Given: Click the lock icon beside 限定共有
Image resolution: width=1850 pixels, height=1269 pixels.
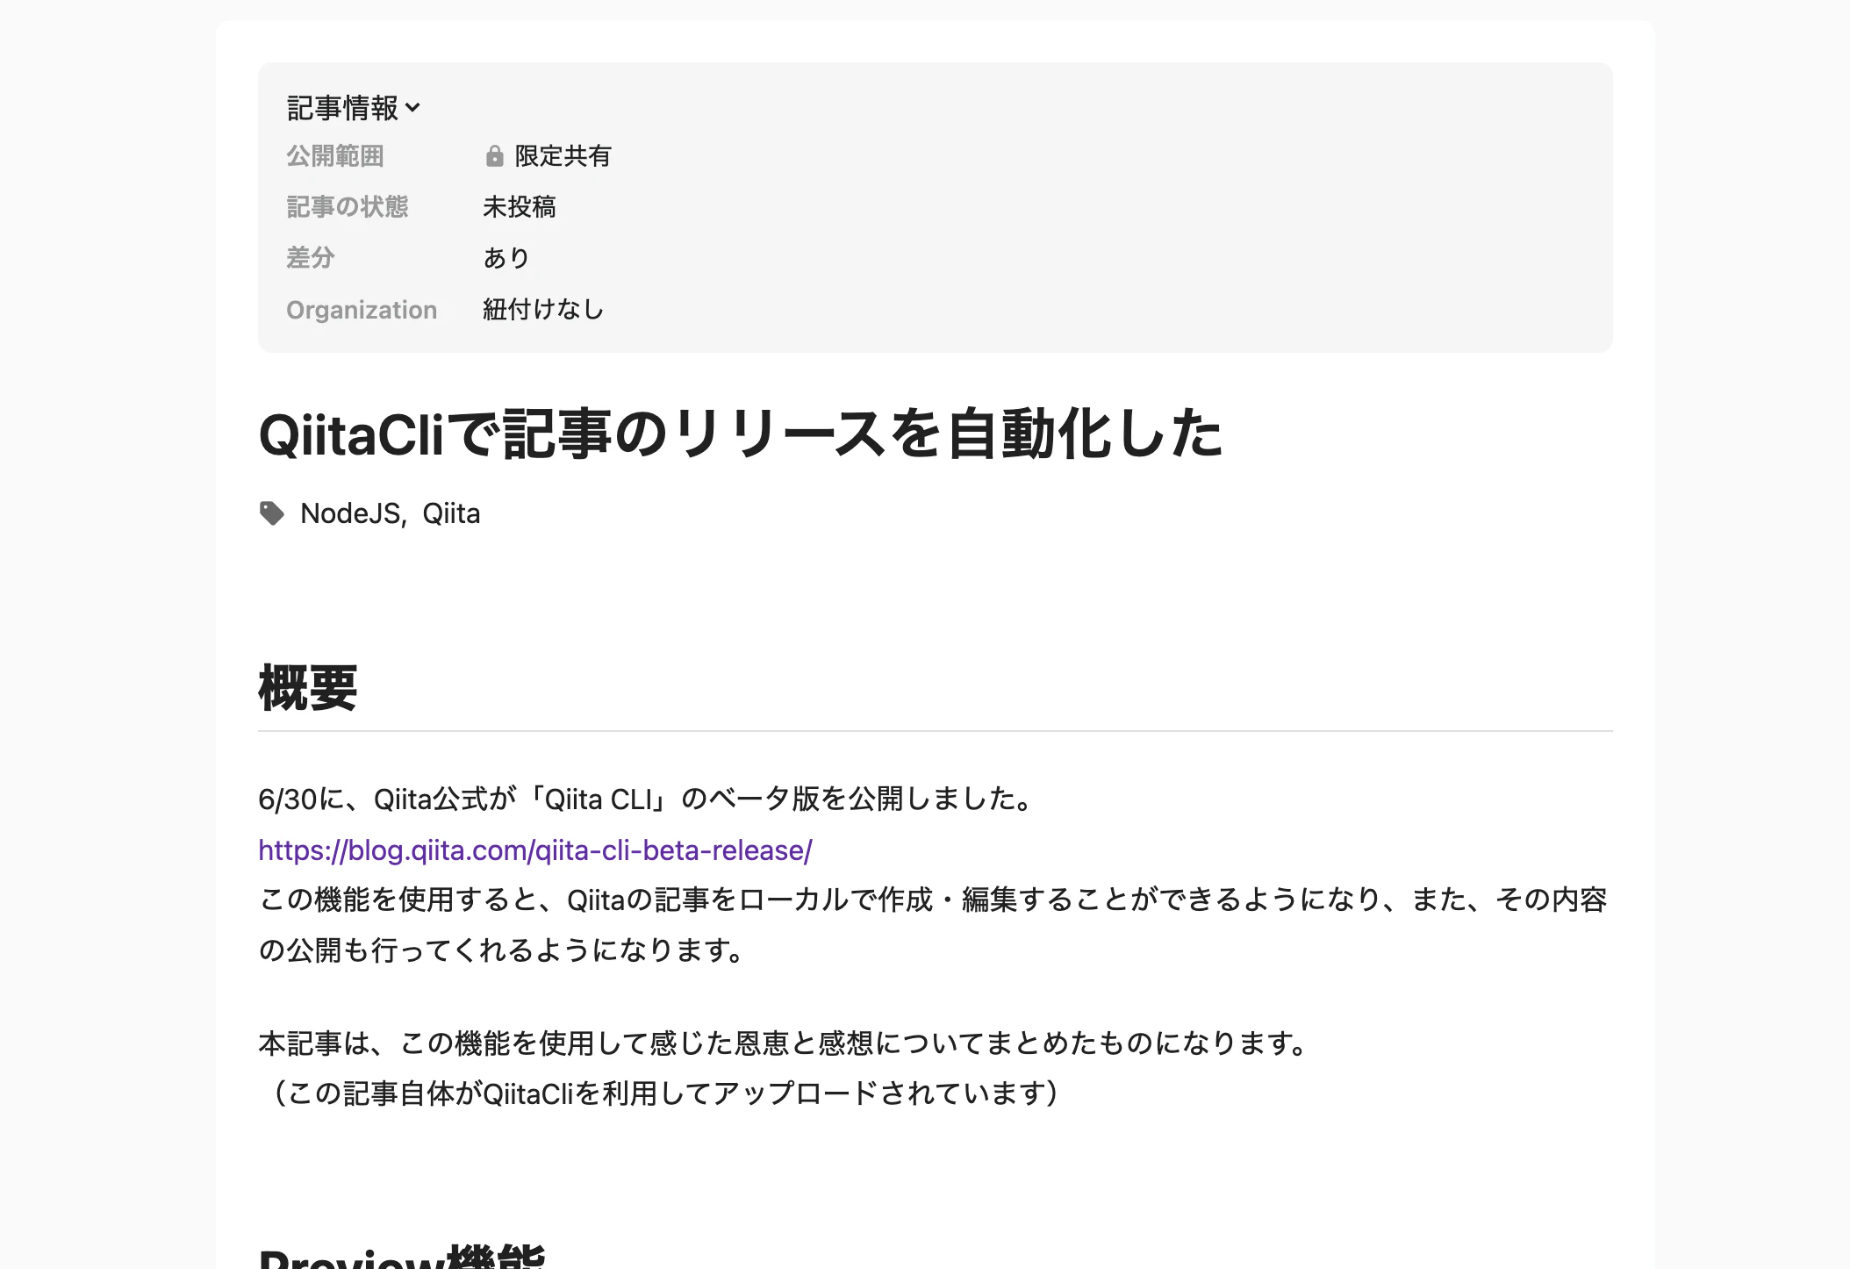Looking at the screenshot, I should pyautogui.click(x=495, y=156).
